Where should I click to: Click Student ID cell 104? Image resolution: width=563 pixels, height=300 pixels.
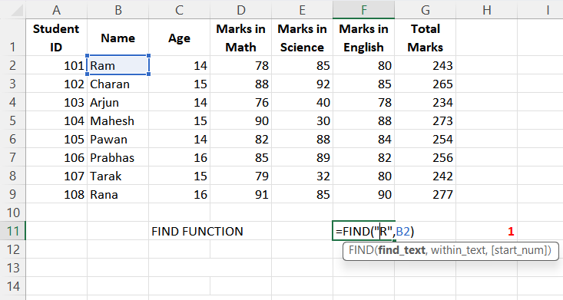56,120
